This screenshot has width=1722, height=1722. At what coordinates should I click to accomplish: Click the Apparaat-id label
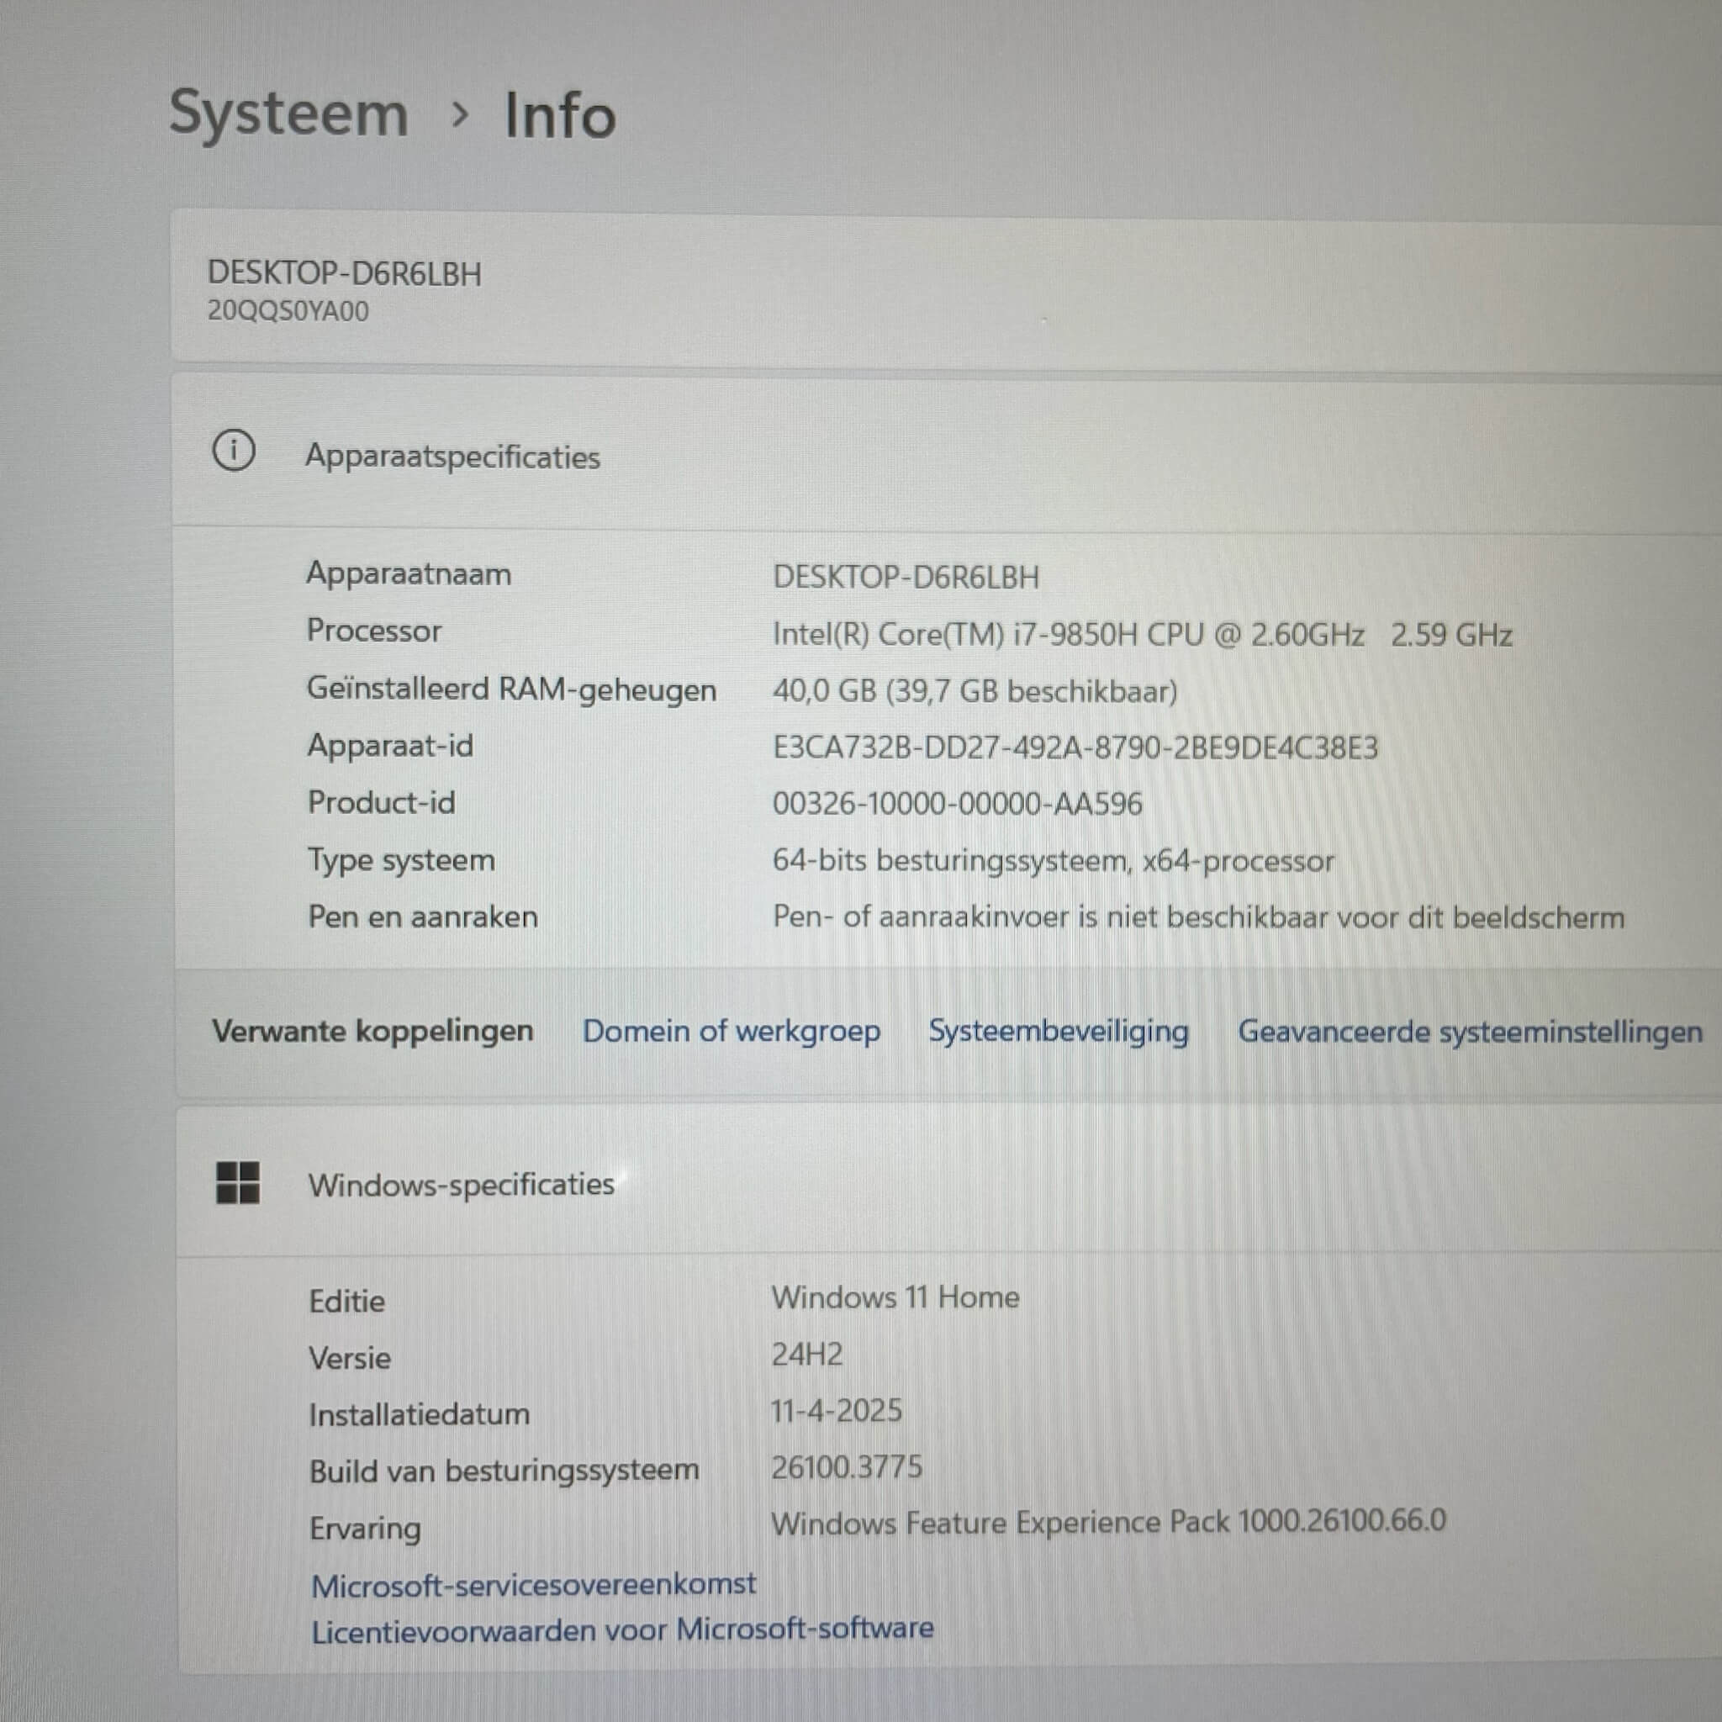[x=390, y=745]
